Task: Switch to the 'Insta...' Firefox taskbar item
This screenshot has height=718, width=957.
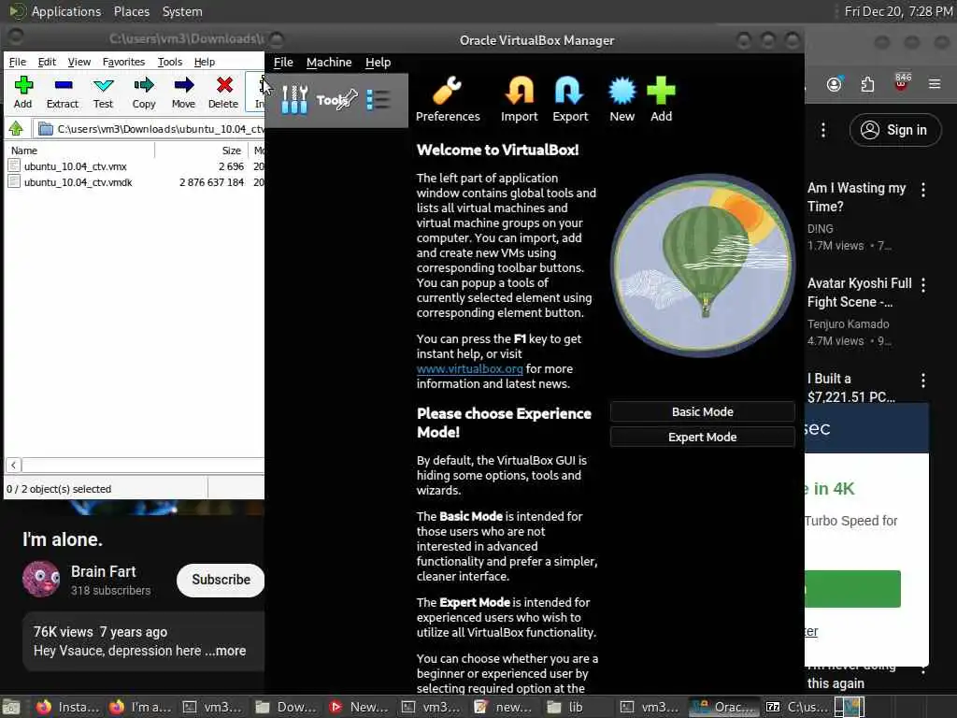Action: click(68, 707)
